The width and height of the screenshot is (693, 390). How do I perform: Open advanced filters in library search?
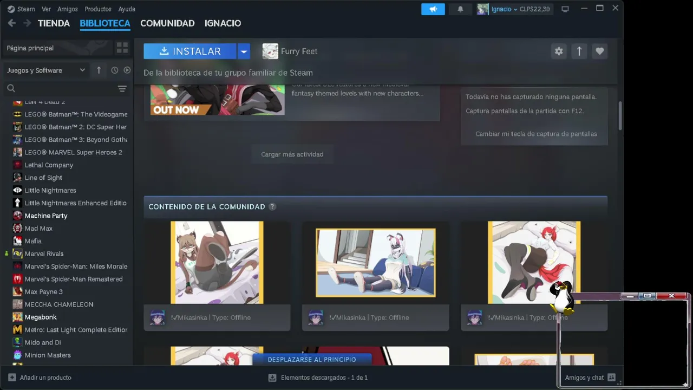pos(122,88)
